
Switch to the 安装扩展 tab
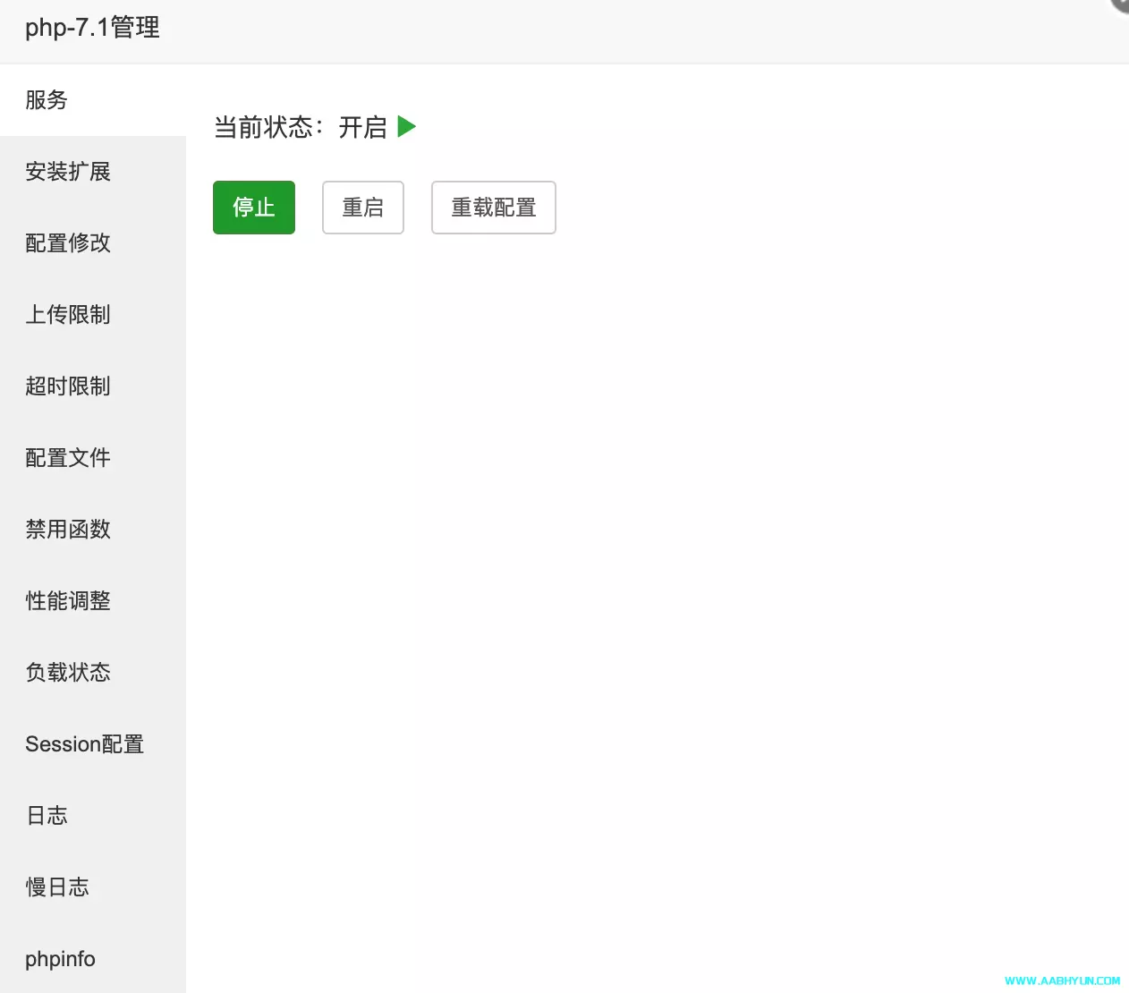(68, 172)
